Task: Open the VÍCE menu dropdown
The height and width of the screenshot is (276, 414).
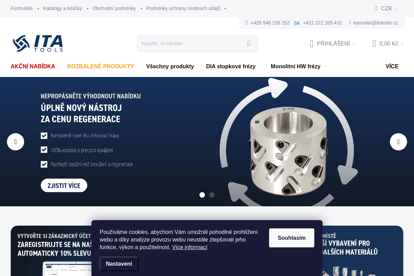Action: pyautogui.click(x=394, y=67)
